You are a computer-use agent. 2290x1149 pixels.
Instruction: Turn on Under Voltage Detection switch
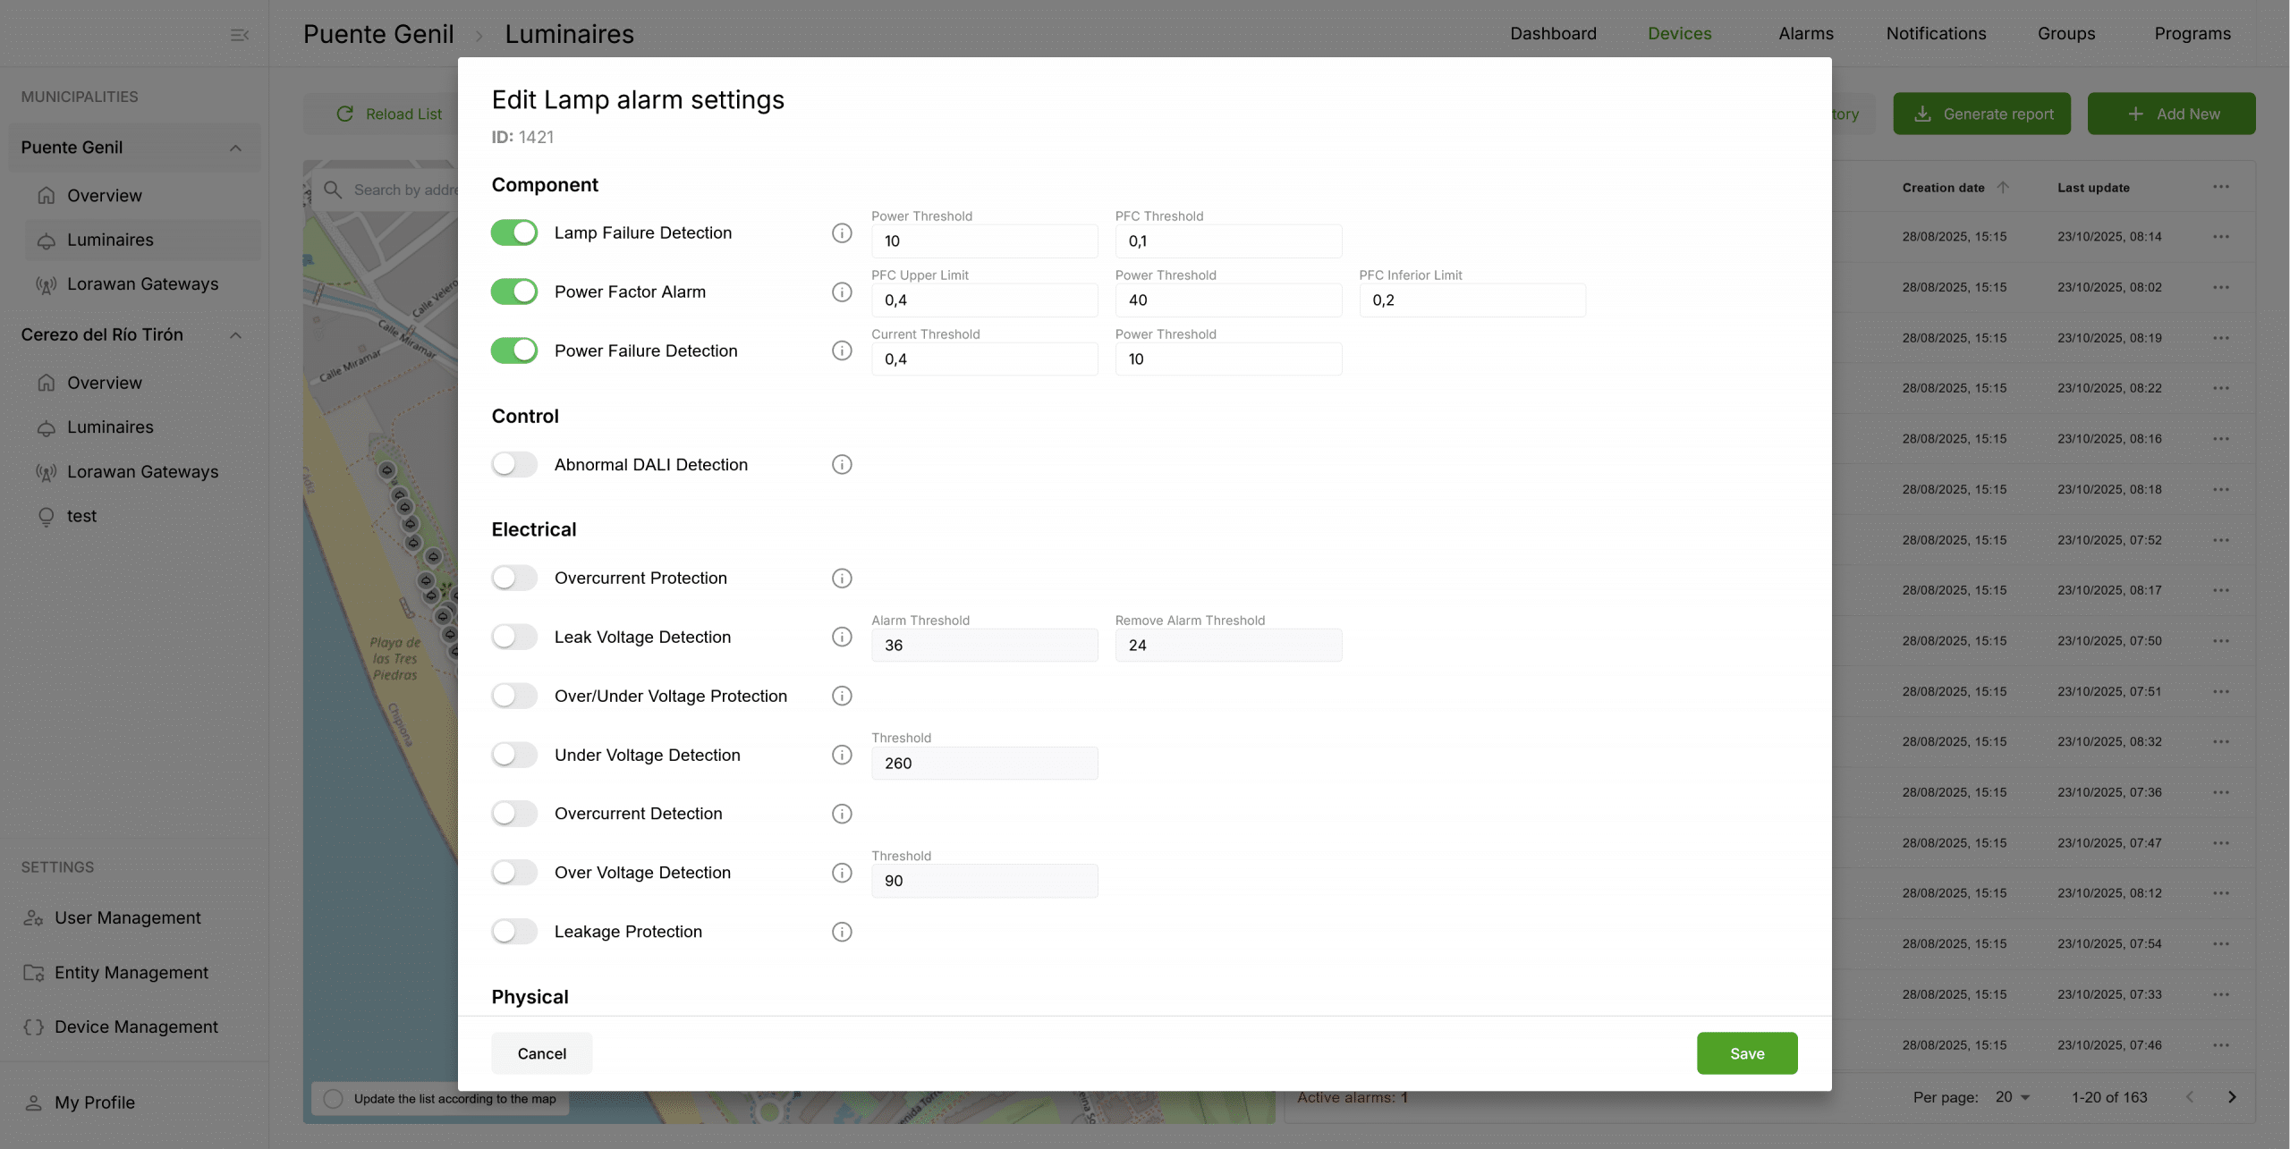[x=514, y=756]
